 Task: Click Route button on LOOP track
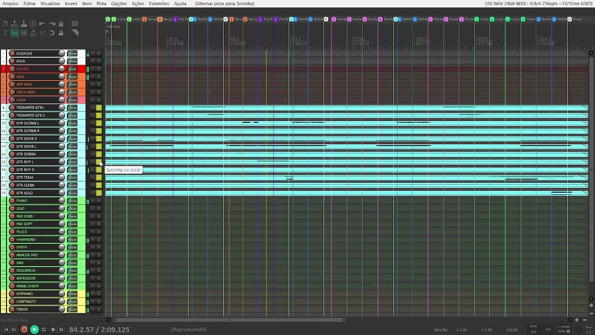(72, 100)
